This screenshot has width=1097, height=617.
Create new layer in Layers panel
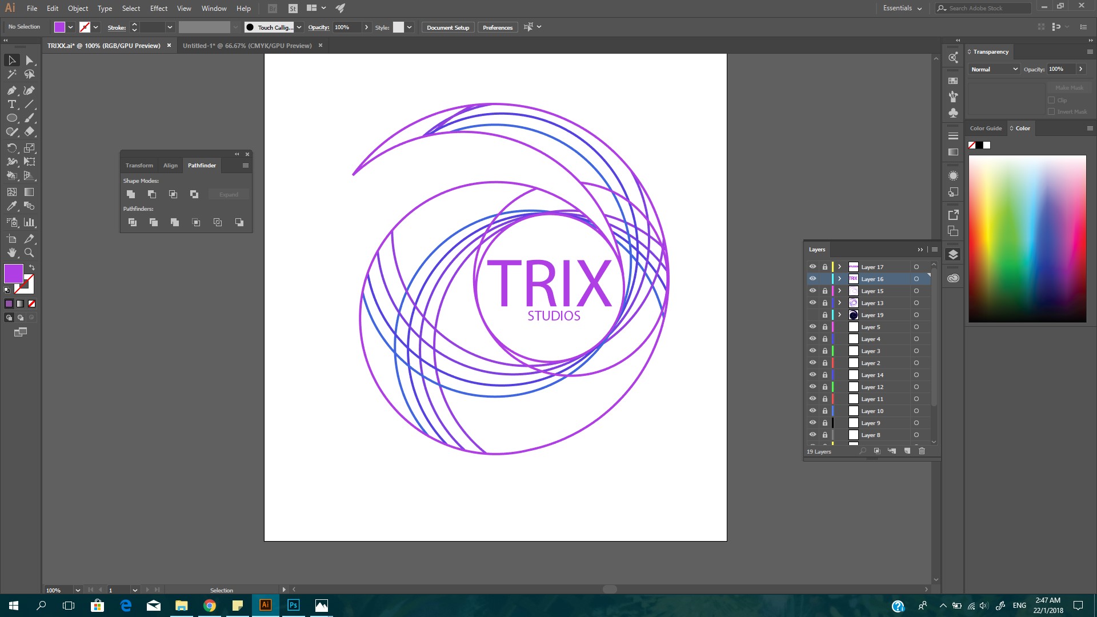pyautogui.click(x=907, y=451)
